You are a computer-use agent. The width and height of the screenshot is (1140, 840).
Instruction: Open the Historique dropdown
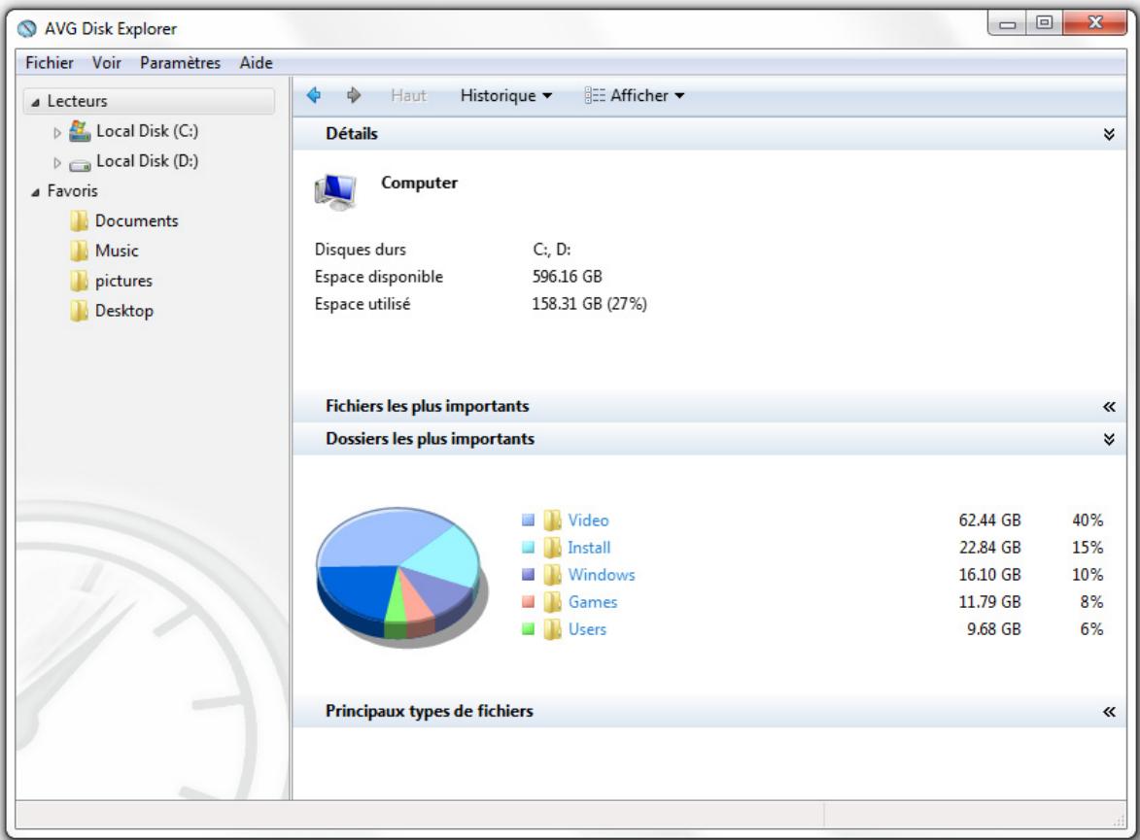tap(506, 95)
